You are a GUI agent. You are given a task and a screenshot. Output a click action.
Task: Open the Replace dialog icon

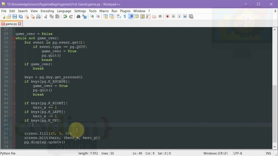[x=85, y=16]
